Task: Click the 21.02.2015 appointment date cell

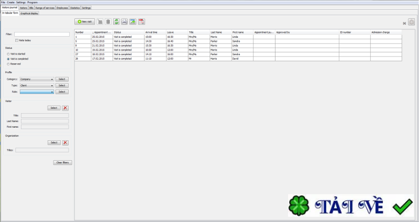Action: (102, 46)
